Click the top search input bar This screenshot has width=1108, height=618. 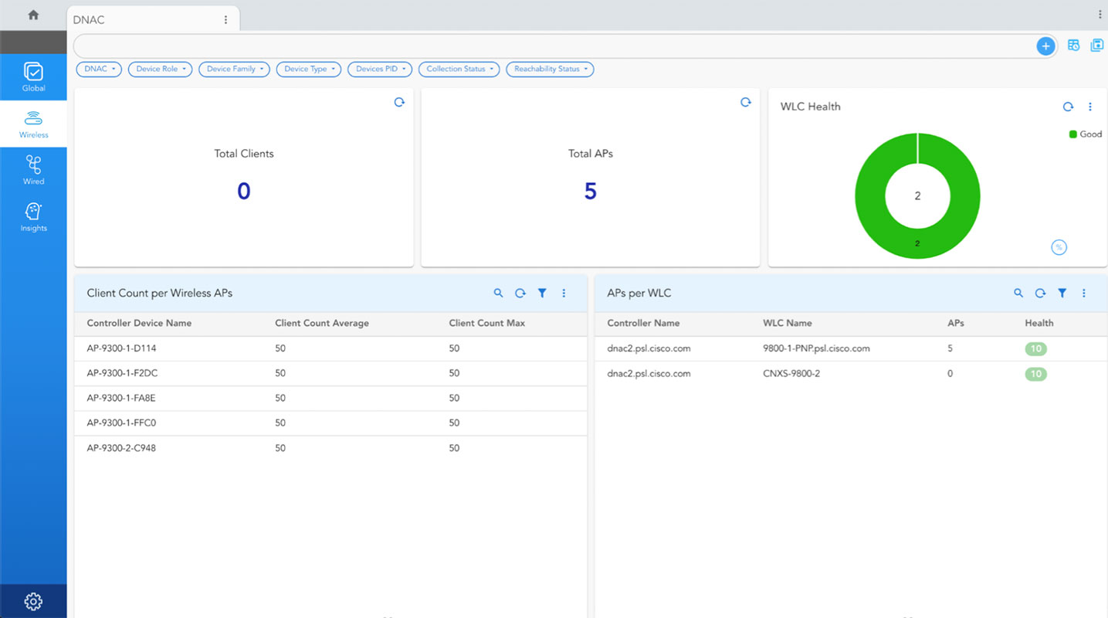click(x=554, y=46)
